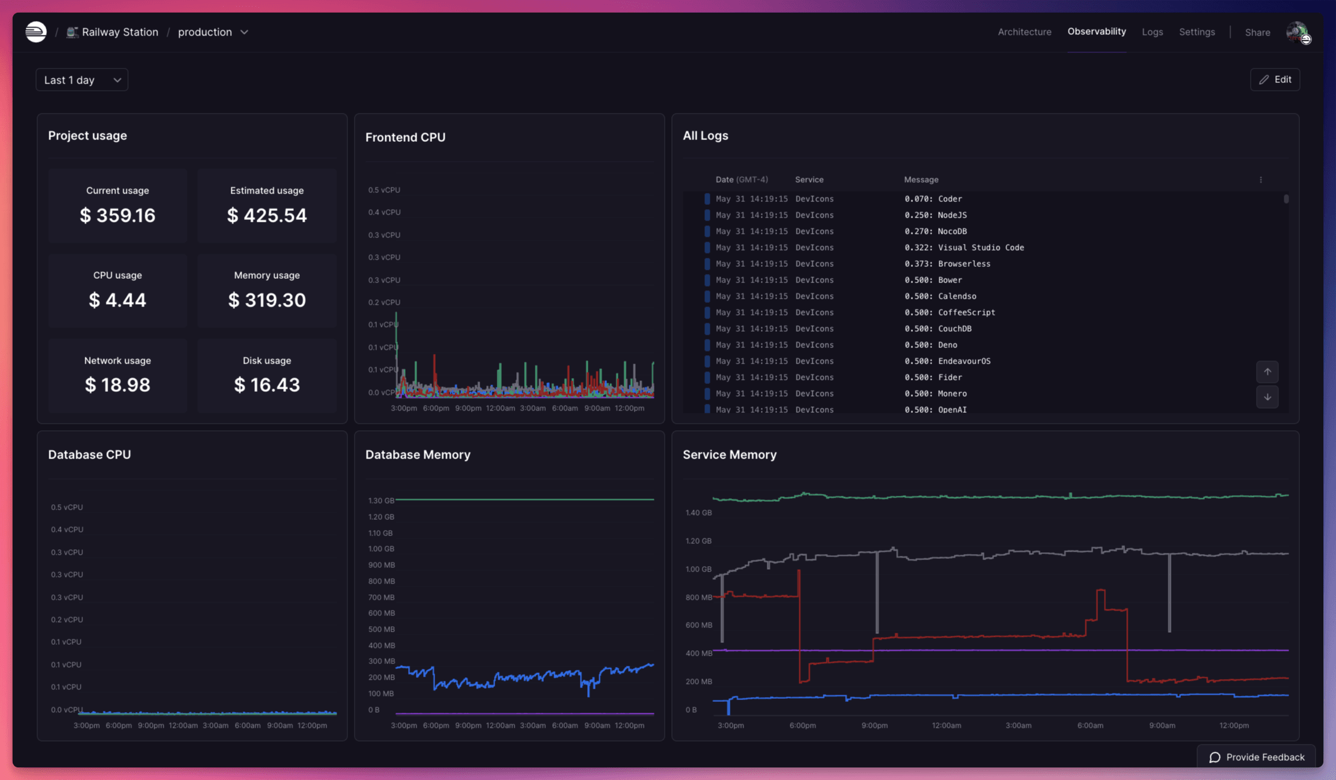Select the Observability menu tab

1096,32
